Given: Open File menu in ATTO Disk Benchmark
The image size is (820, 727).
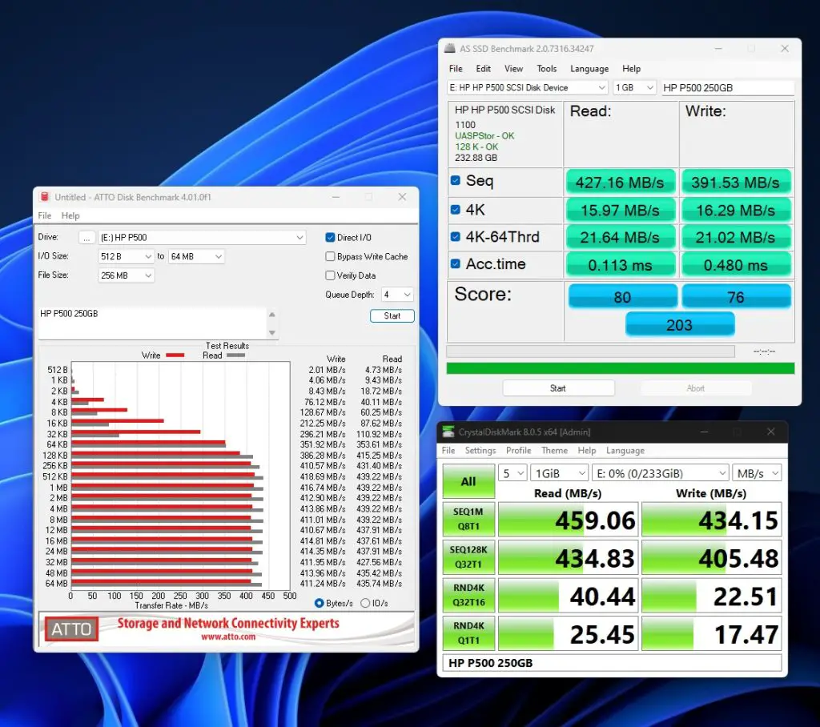Looking at the screenshot, I should (x=45, y=215).
